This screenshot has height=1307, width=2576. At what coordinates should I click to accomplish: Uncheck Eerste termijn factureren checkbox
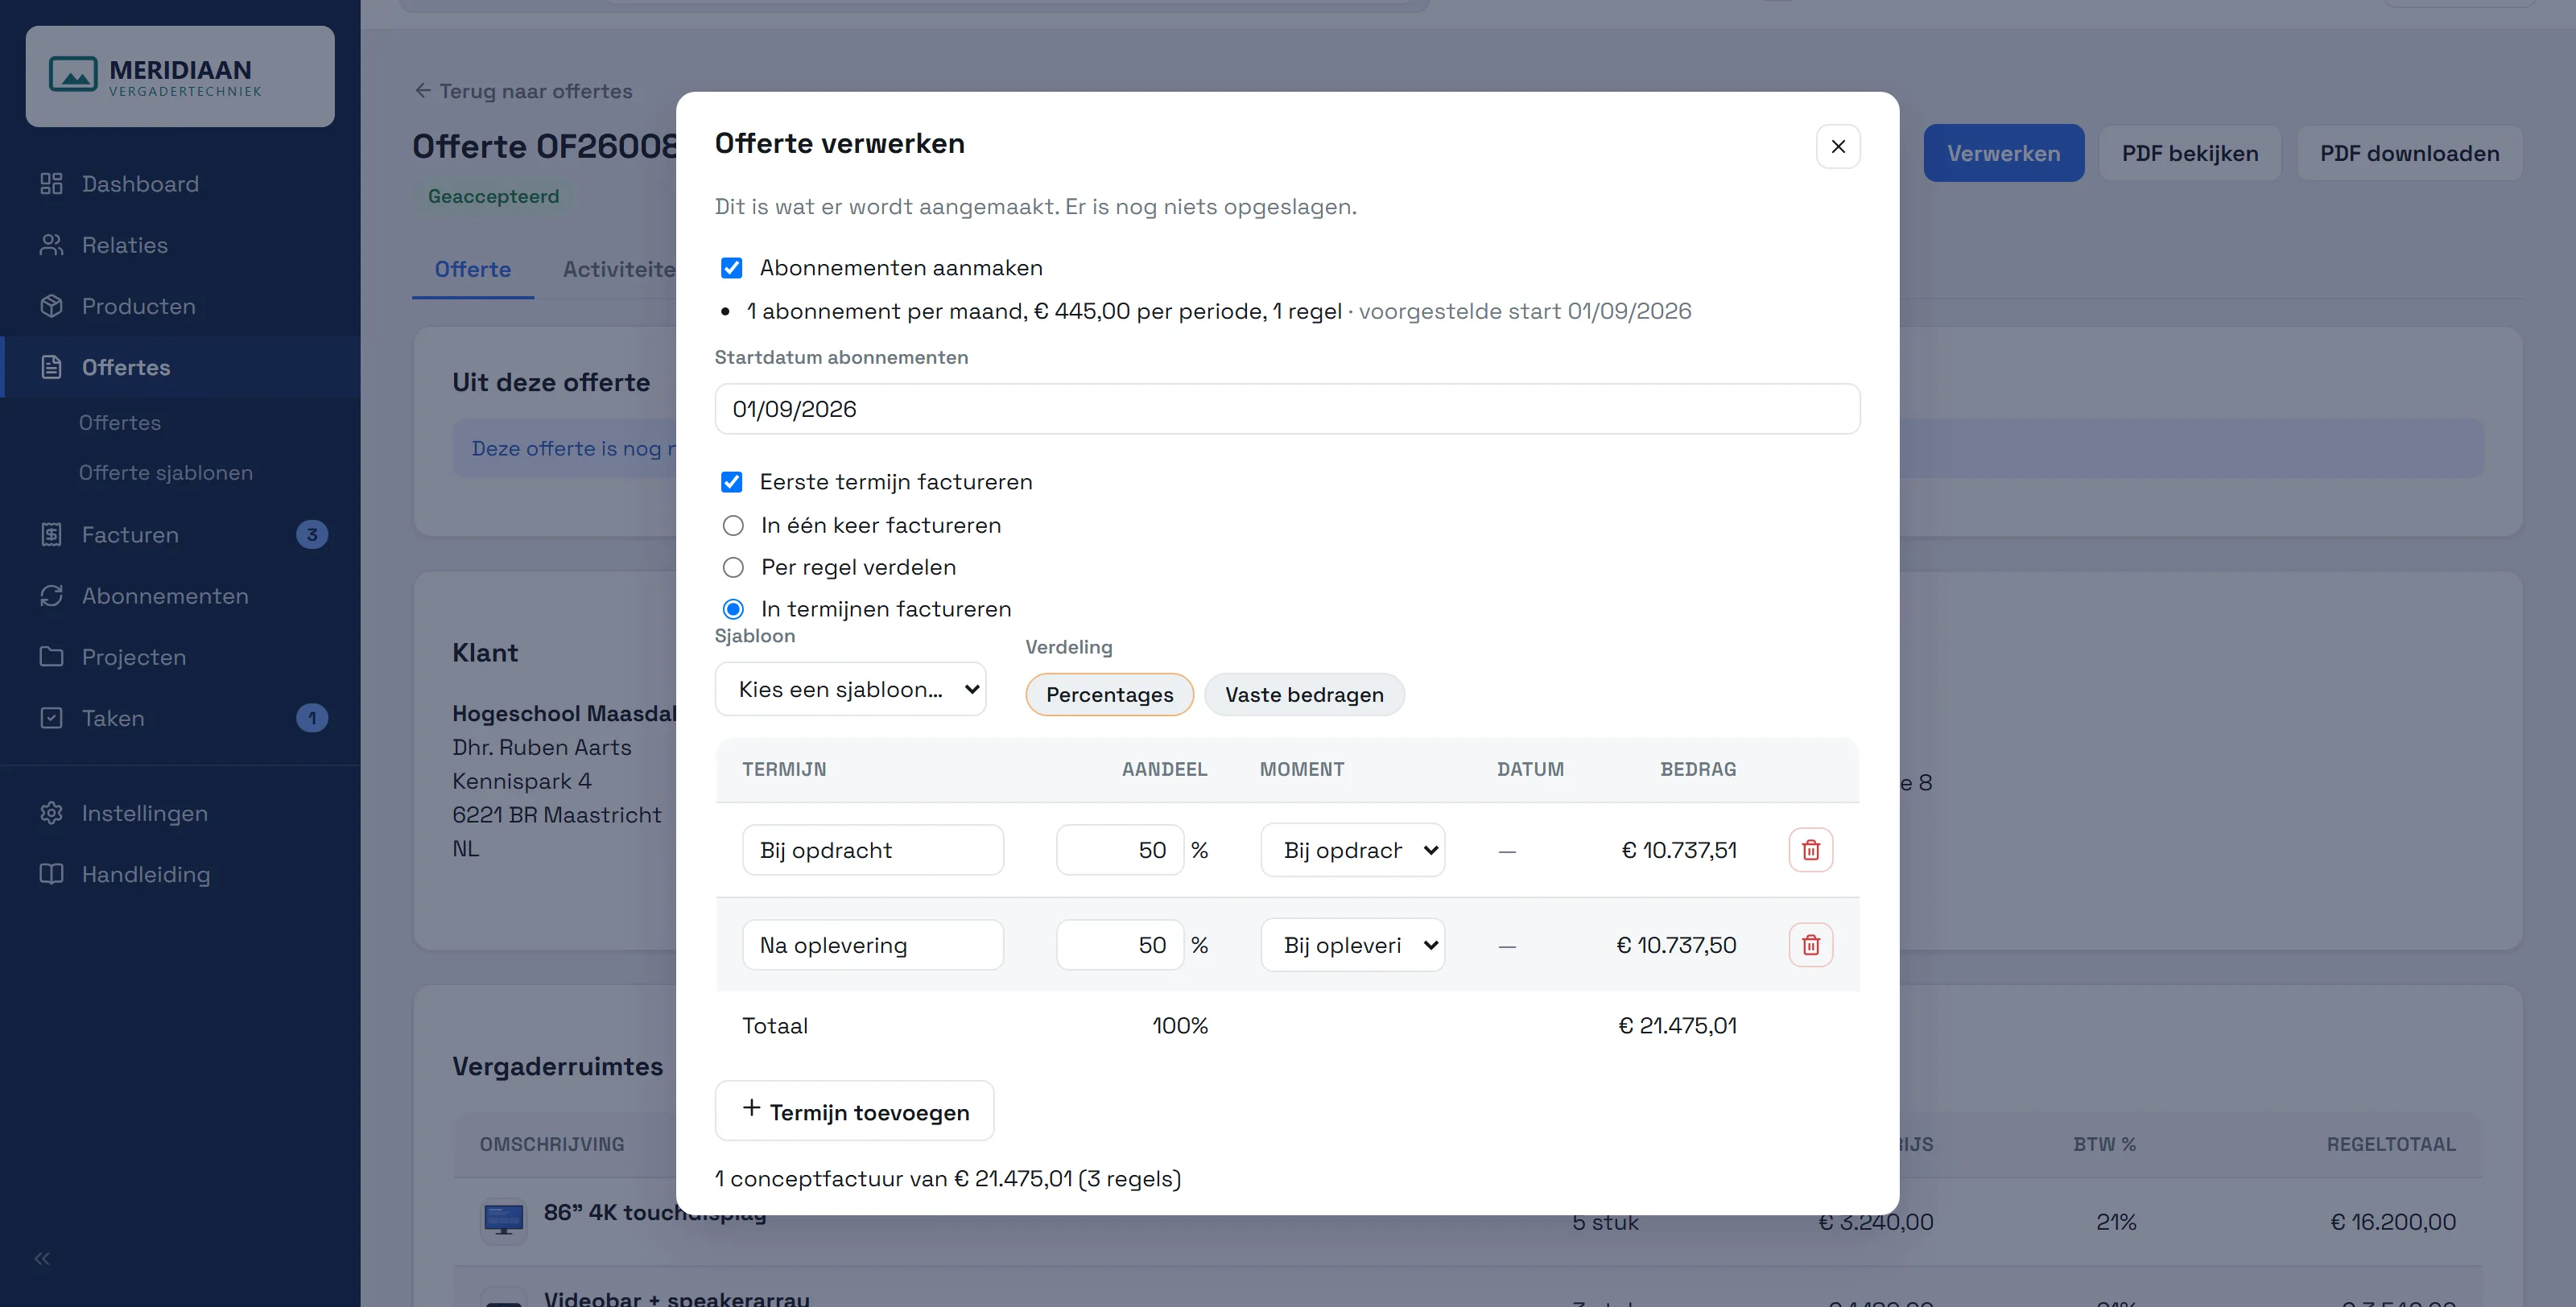731,482
